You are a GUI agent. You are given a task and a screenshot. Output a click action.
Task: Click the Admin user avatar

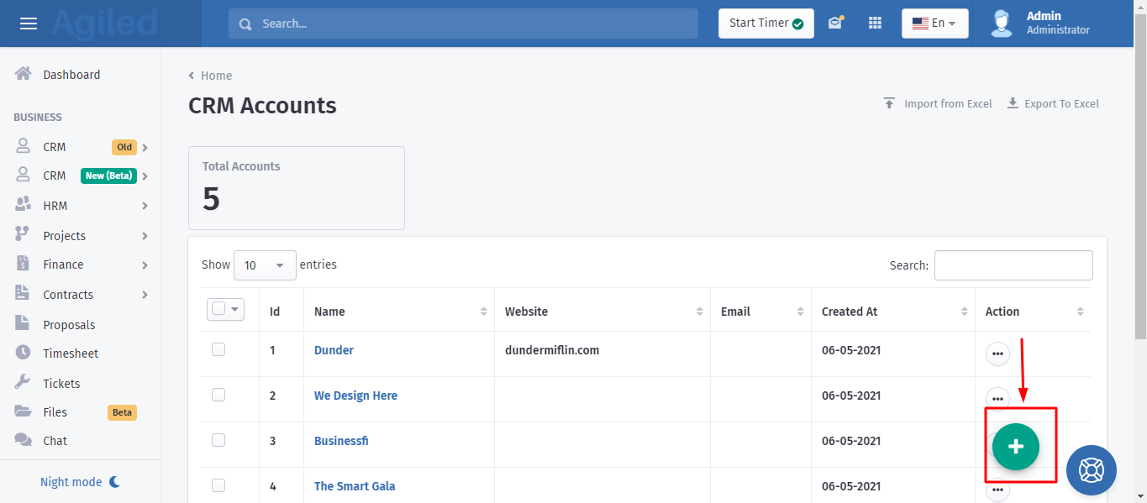pos(1002,24)
